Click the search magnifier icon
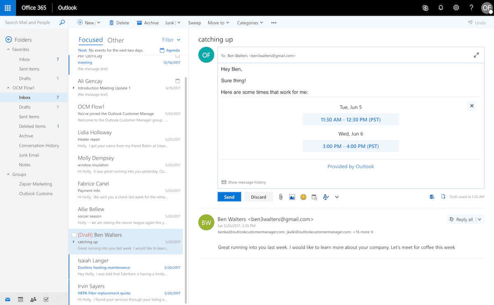This screenshot has height=305, width=494. click(62, 23)
